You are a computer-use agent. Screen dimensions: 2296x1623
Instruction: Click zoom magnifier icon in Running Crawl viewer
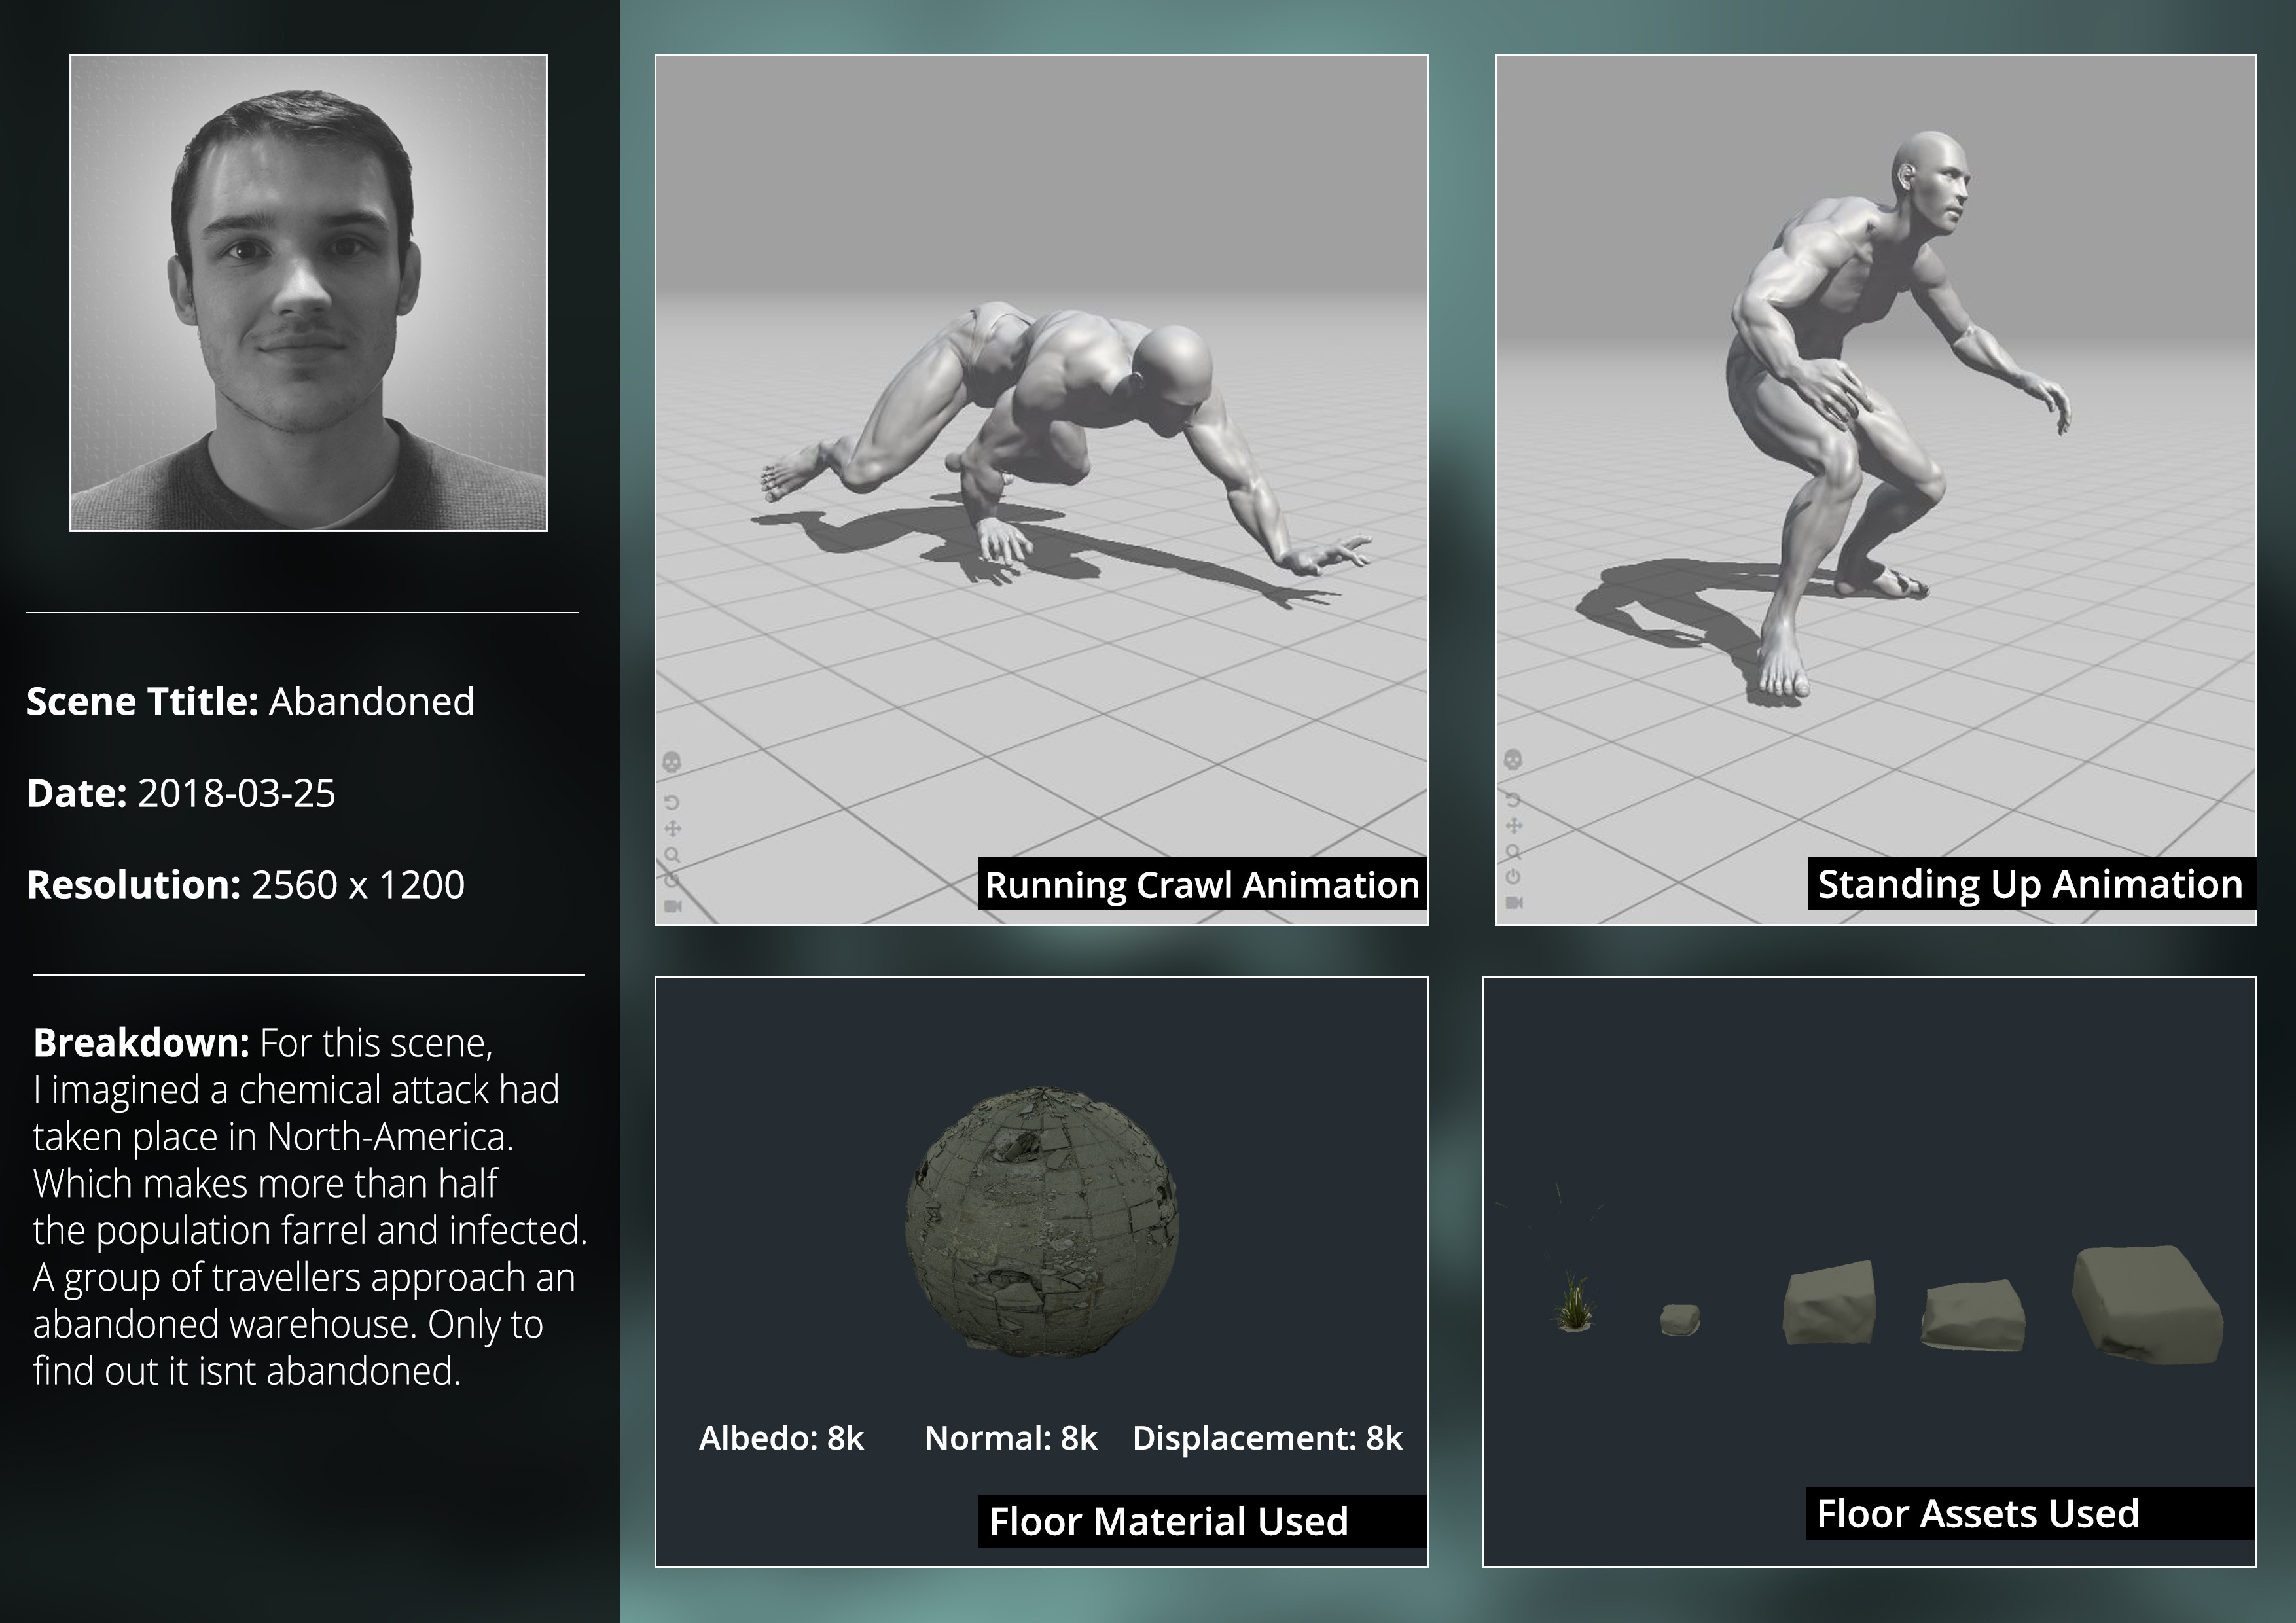(672, 855)
